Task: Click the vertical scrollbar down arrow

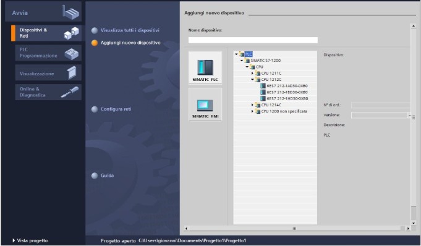Action: click(x=414, y=223)
